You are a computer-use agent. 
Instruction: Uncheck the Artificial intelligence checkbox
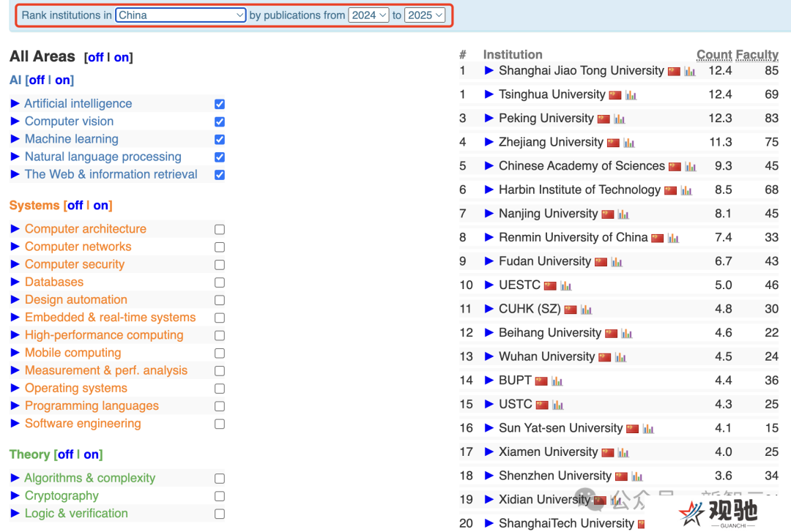tap(220, 104)
